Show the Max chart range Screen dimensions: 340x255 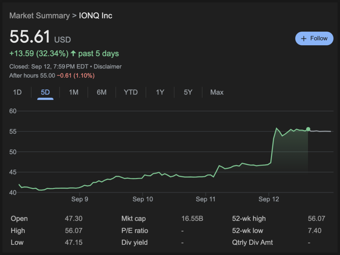pyautogui.click(x=217, y=92)
